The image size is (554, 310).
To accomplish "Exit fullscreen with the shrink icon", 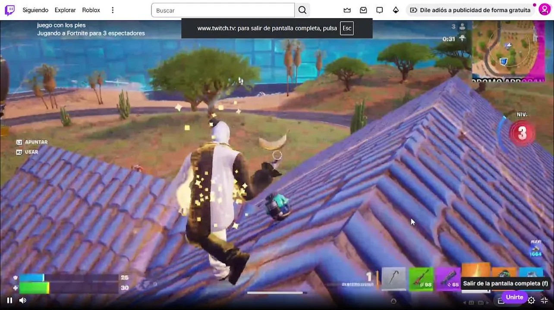I will [545, 300].
